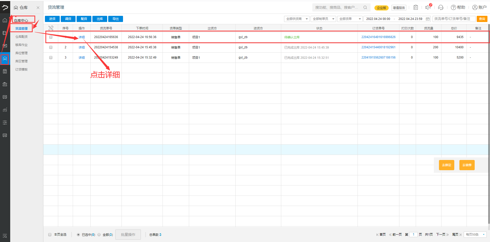Open 移库作业 in the side menu
Screen dimensions: 490x242
click(21, 45)
